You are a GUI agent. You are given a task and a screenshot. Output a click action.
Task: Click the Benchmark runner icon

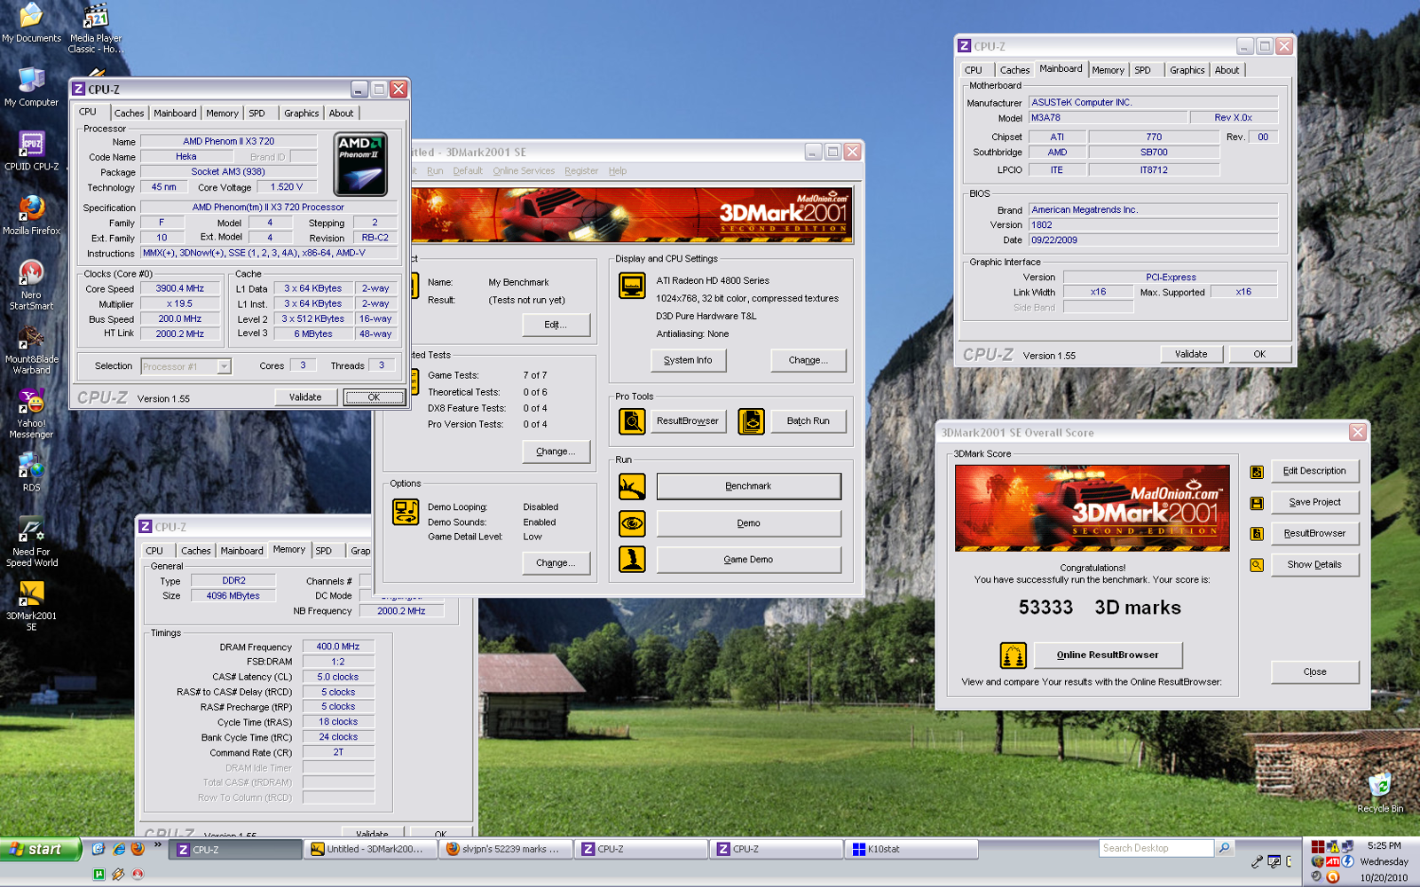[x=632, y=486]
